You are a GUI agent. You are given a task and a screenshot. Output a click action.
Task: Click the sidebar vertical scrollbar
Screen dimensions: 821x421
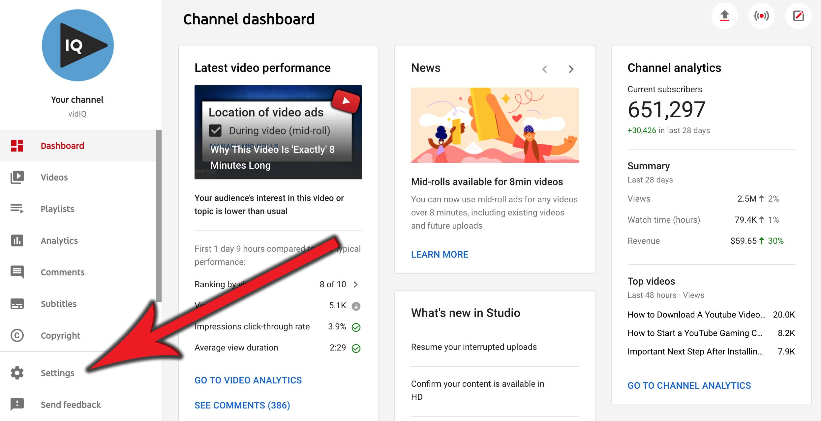pyautogui.click(x=159, y=216)
